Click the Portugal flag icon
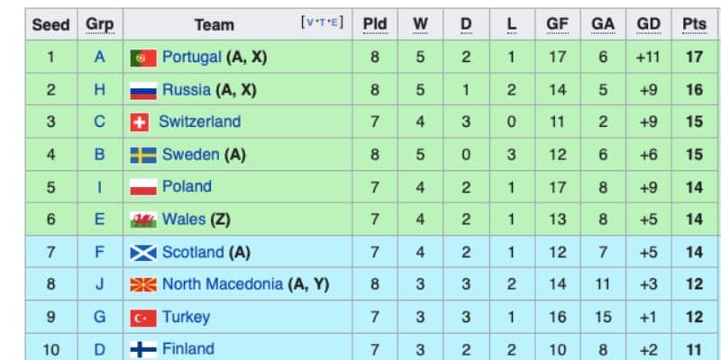Viewport: 721px width, 360px height. 143,58
